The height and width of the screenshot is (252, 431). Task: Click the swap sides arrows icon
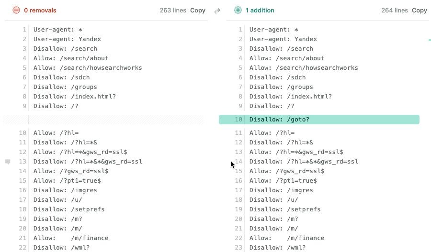tap(217, 11)
